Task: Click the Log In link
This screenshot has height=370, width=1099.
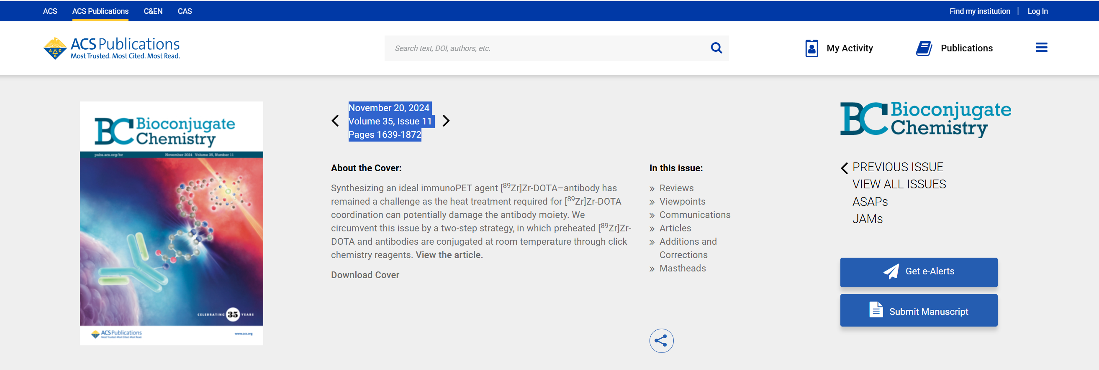Action: tap(1037, 11)
